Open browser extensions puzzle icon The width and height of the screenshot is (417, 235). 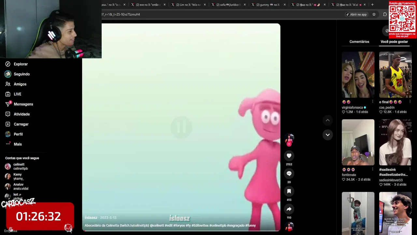[385, 14]
